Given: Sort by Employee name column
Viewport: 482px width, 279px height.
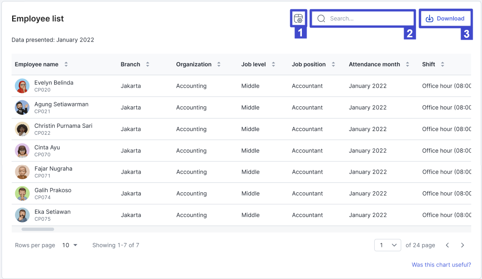Looking at the screenshot, I should pos(66,64).
